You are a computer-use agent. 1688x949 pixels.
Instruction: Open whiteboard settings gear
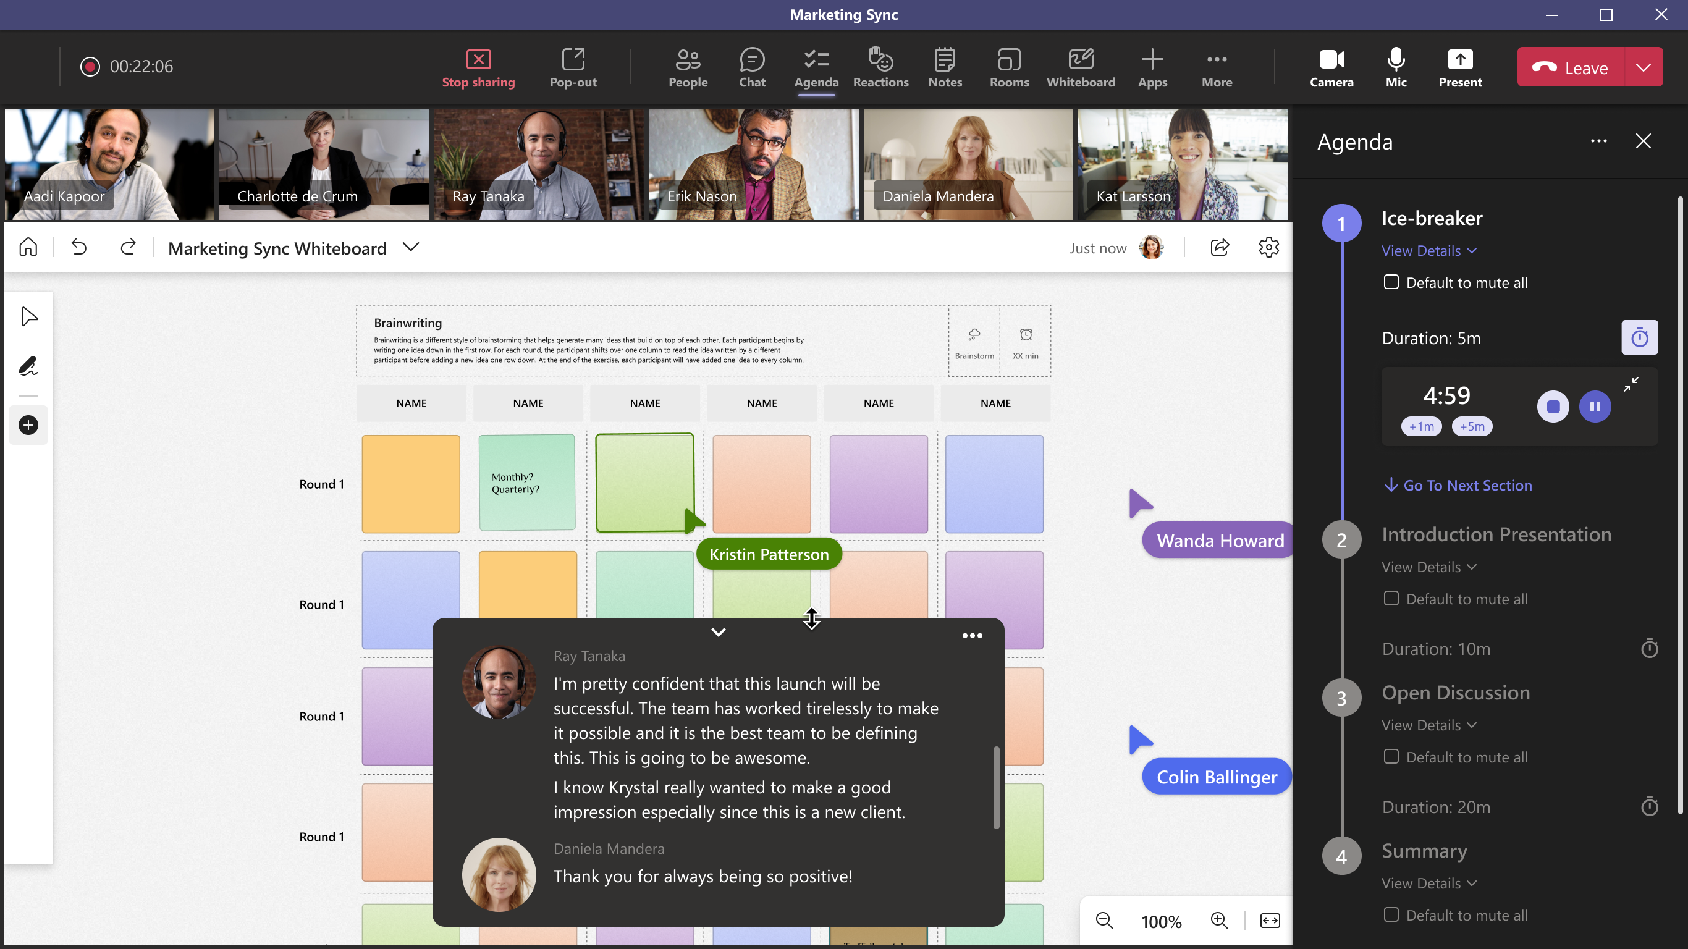[1268, 247]
